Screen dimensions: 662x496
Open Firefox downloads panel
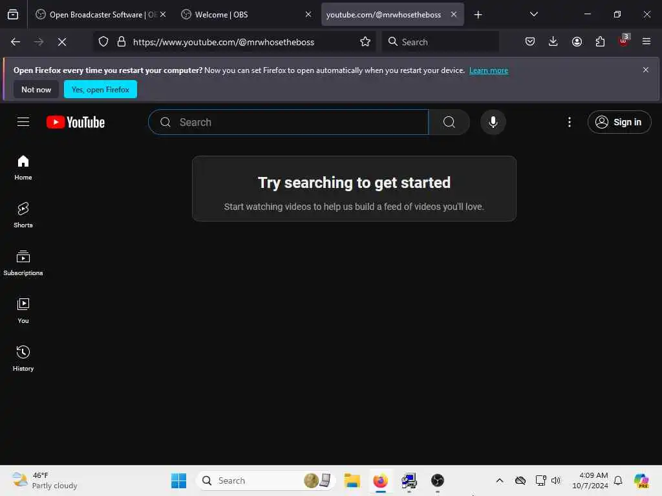pyautogui.click(x=553, y=42)
